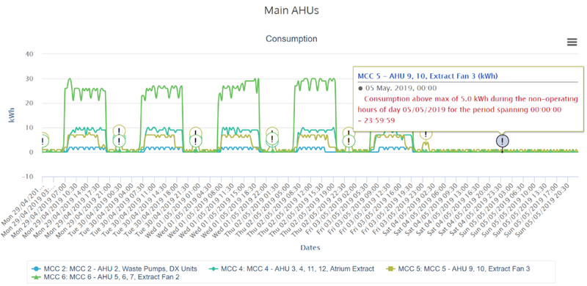Click tooltip heading 'MCC 5 – AHU 9, 10, Extract Fan 3 (kWh)'
The width and height of the screenshot is (587, 286).
click(428, 76)
